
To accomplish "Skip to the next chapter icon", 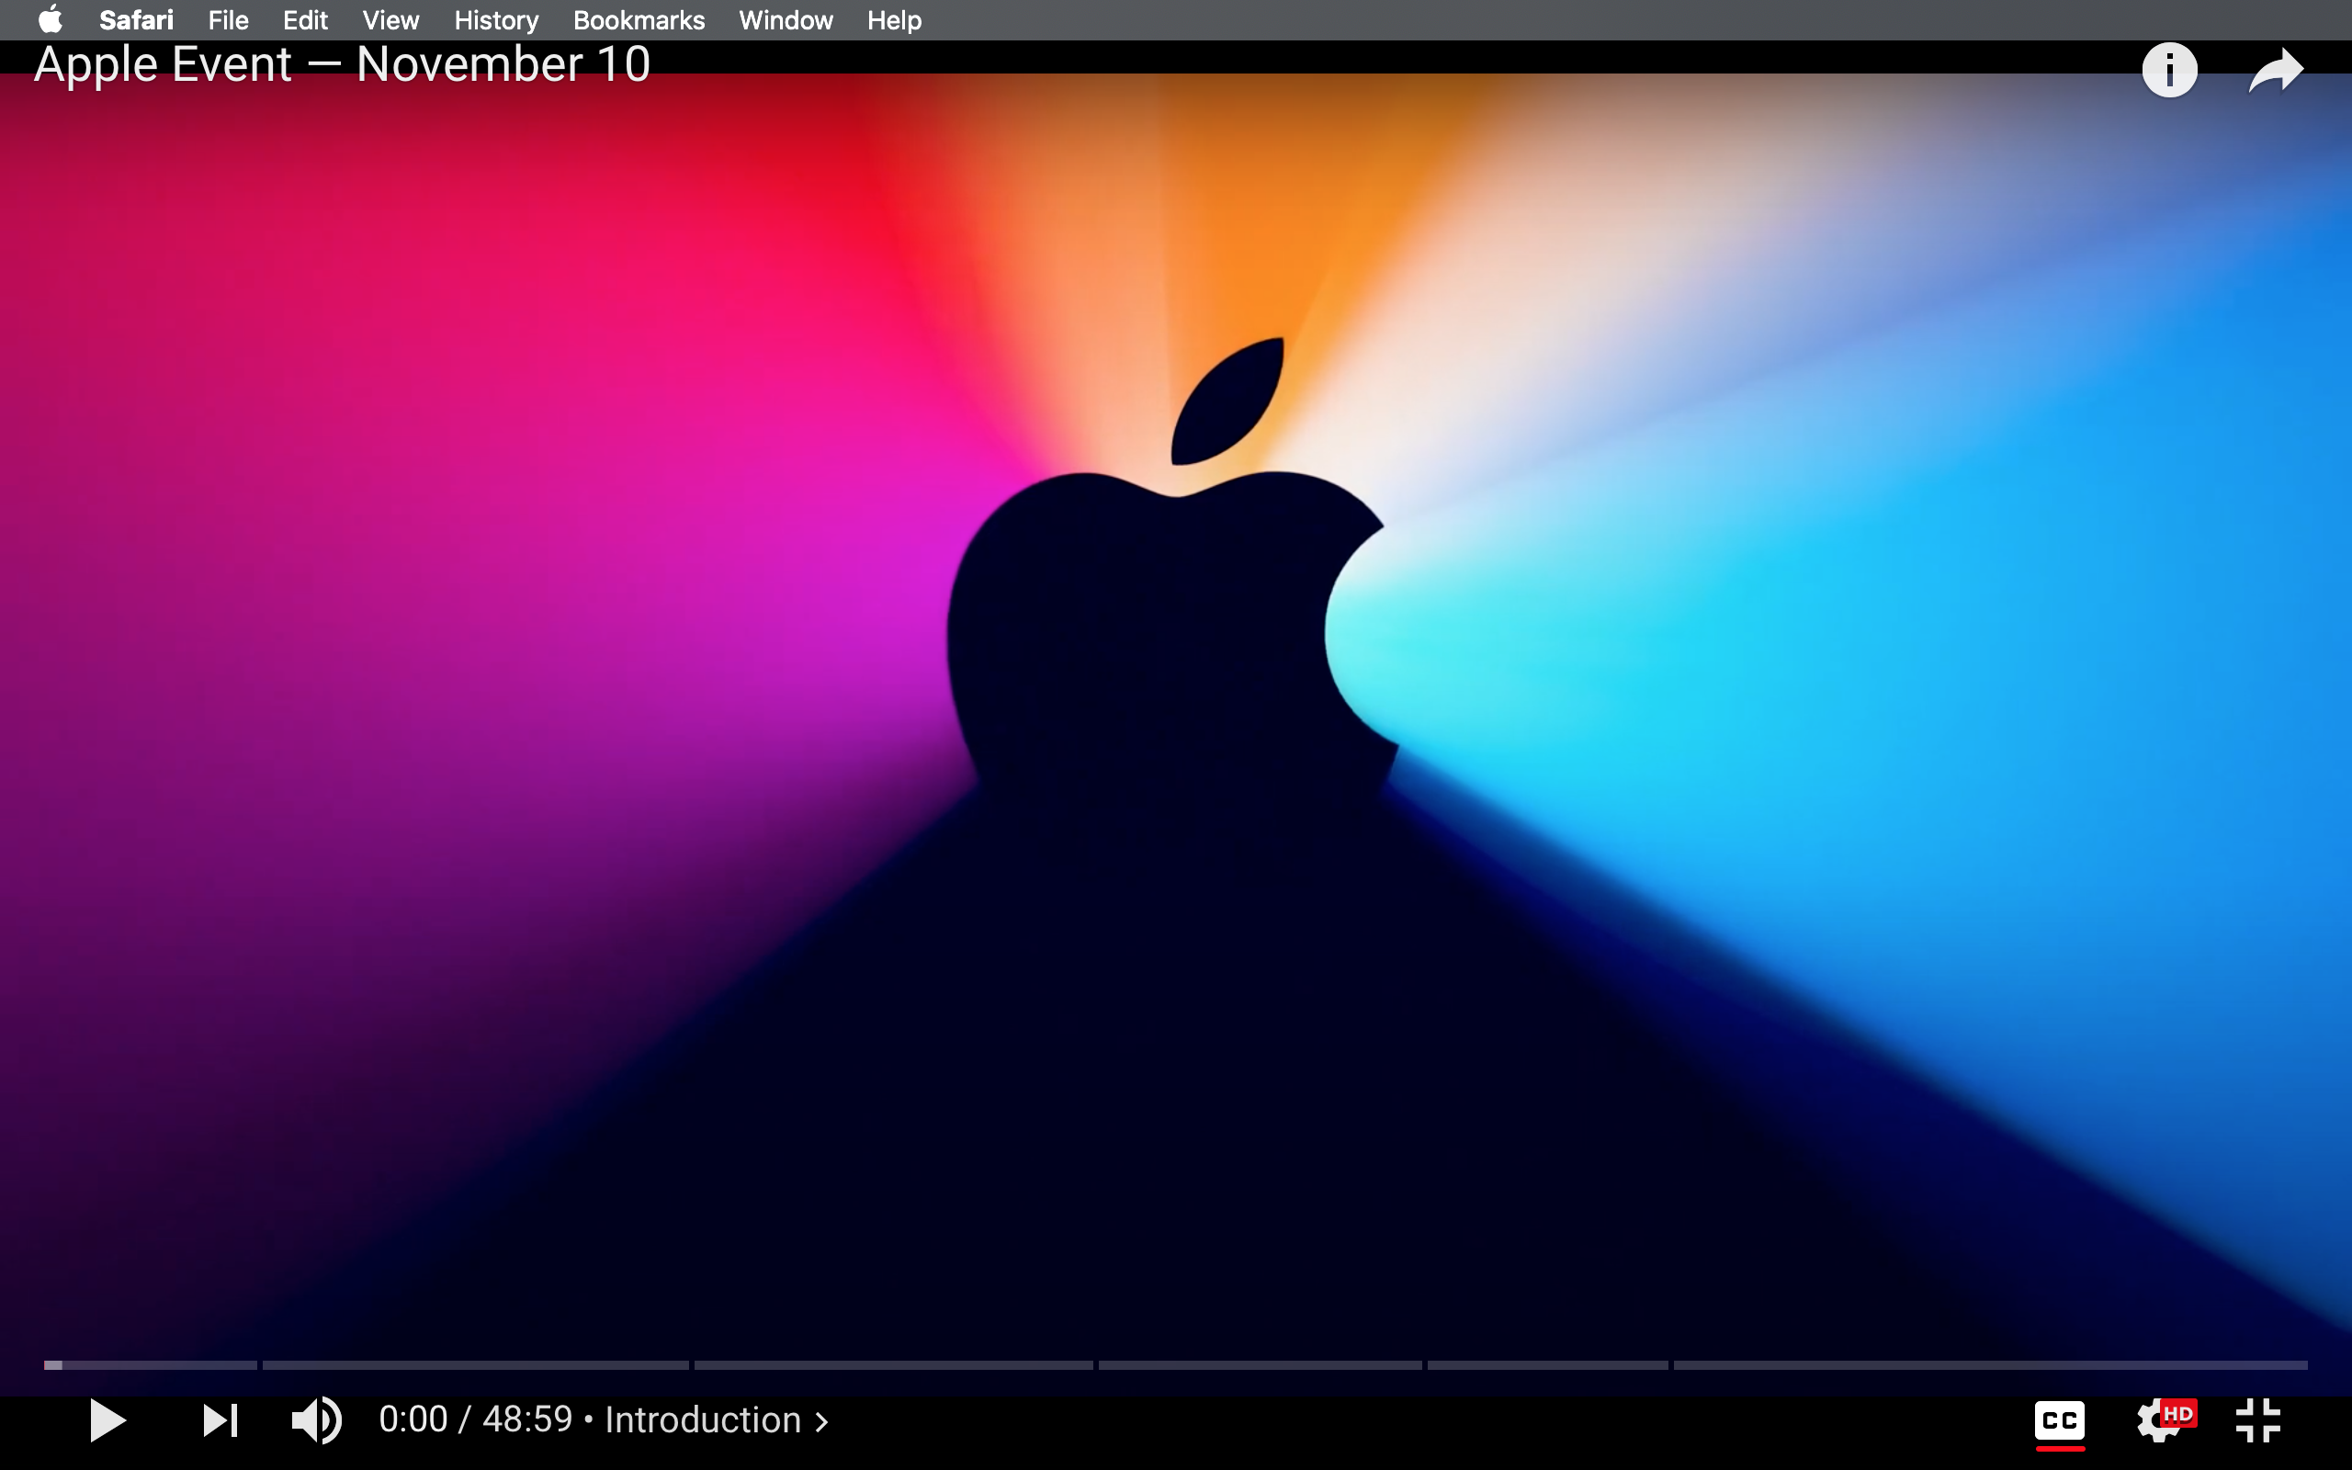I will [x=221, y=1419].
